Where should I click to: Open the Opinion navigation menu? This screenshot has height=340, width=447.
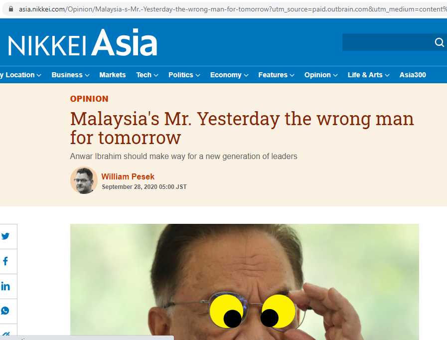point(321,75)
